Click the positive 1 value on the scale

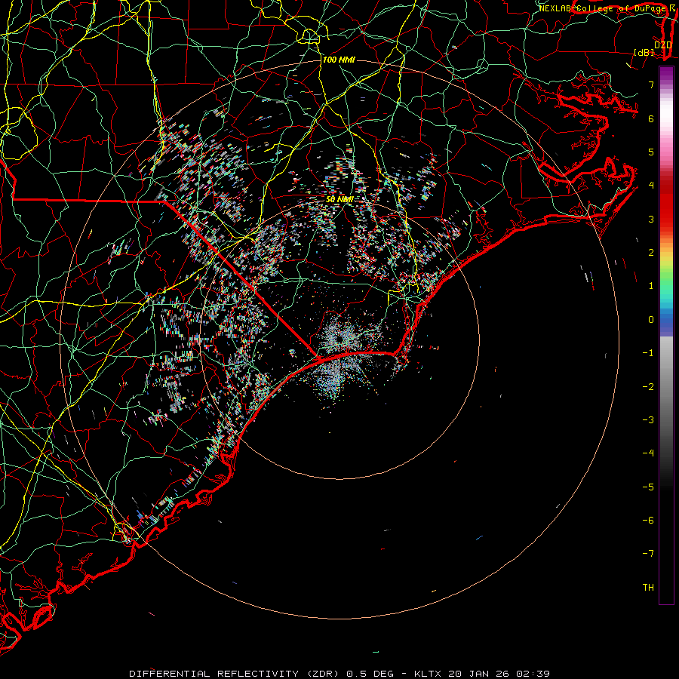pos(651,286)
